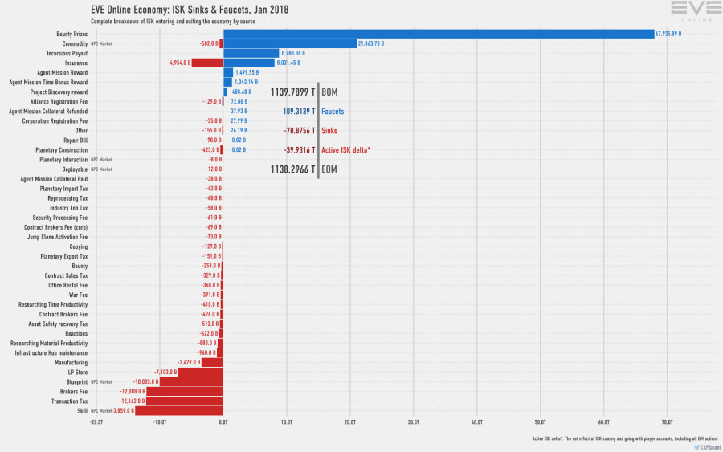Select 'Agent Mission Time Bonus Reward' label
Screen dimensions: 723x452
[48, 83]
